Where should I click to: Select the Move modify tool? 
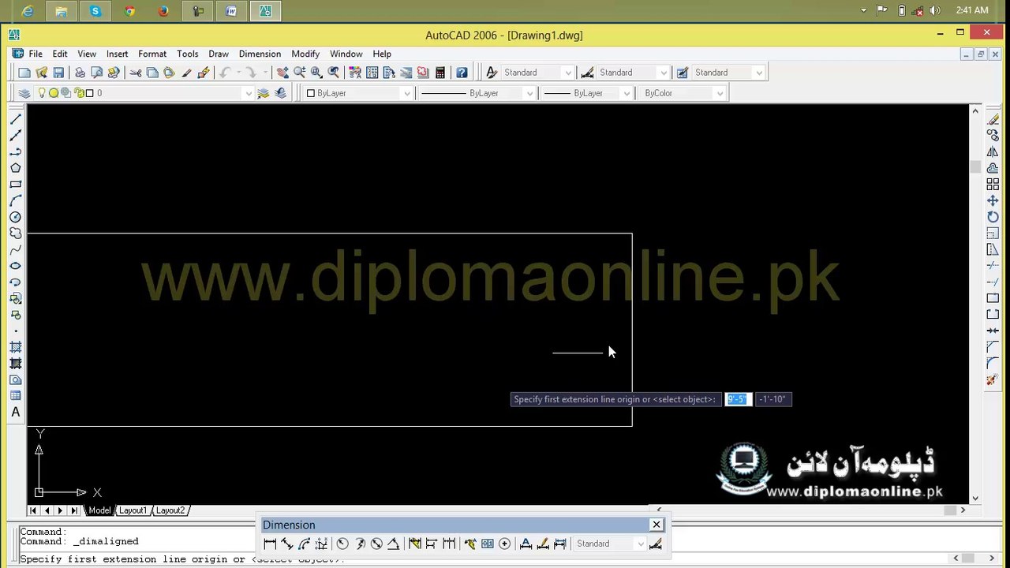[993, 201]
